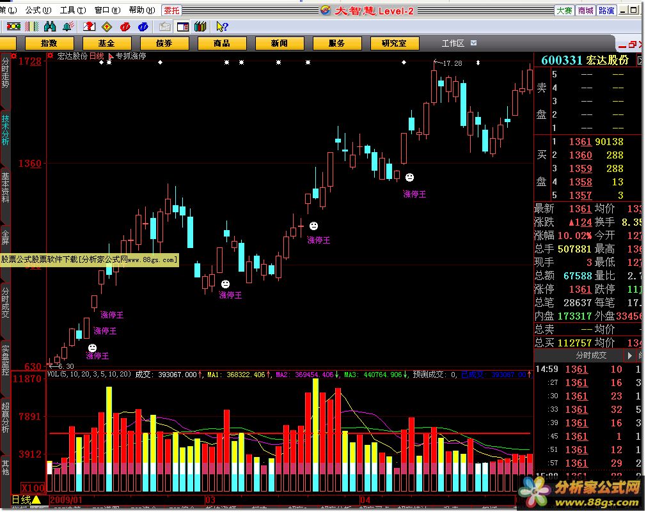Click the 涨幅 10.02% value
This screenshot has width=646, height=512.
tap(575, 235)
